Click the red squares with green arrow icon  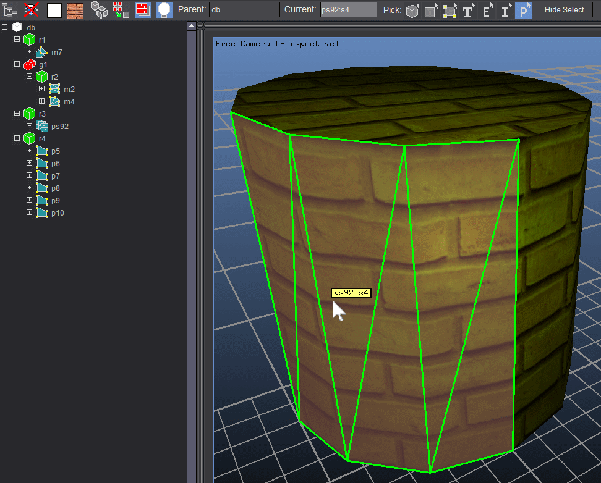(x=121, y=10)
